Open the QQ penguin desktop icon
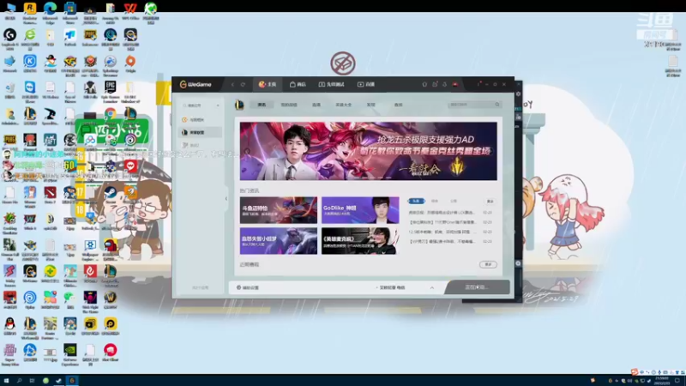This screenshot has height=386, width=686. coord(9,327)
